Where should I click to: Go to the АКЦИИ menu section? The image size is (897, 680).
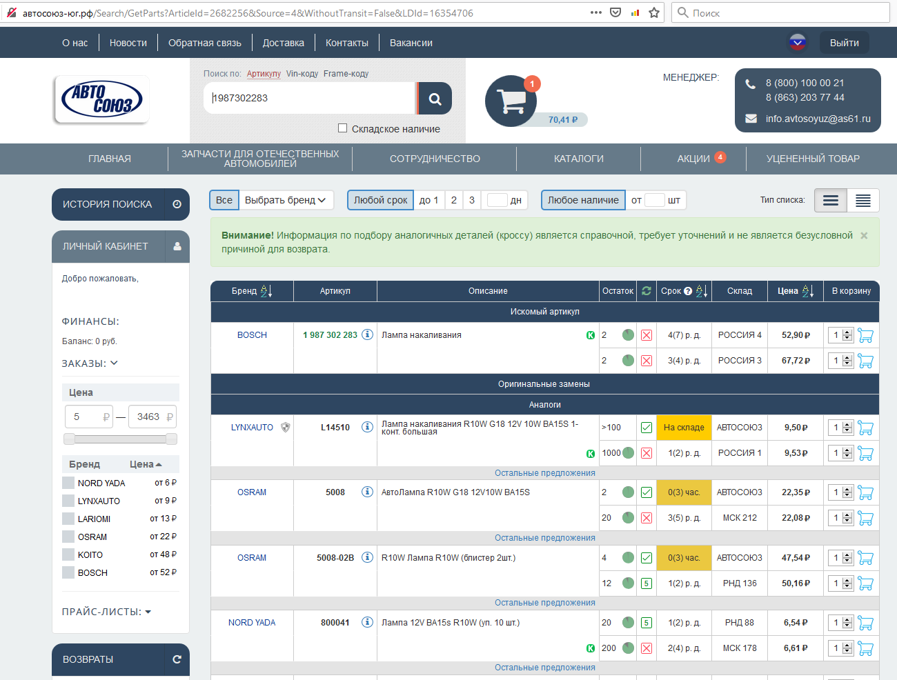[x=693, y=159]
